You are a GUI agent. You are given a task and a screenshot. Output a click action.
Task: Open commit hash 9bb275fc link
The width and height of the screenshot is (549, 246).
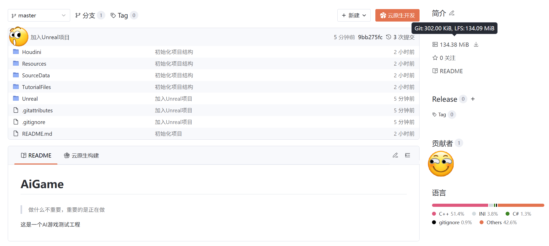(370, 37)
